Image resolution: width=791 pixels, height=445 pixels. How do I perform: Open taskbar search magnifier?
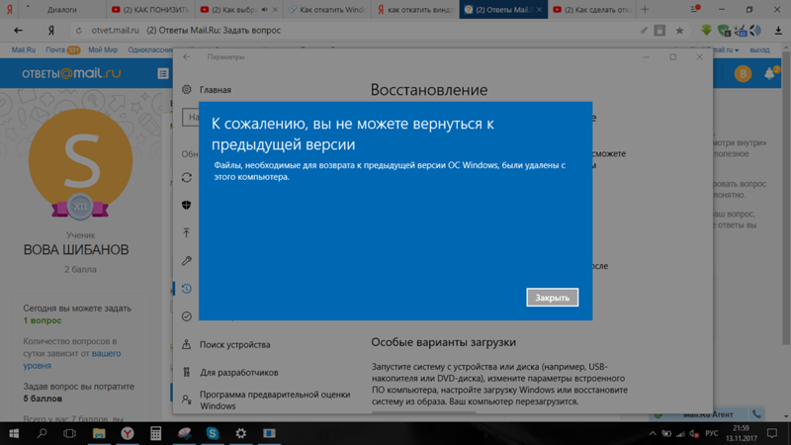click(x=43, y=433)
